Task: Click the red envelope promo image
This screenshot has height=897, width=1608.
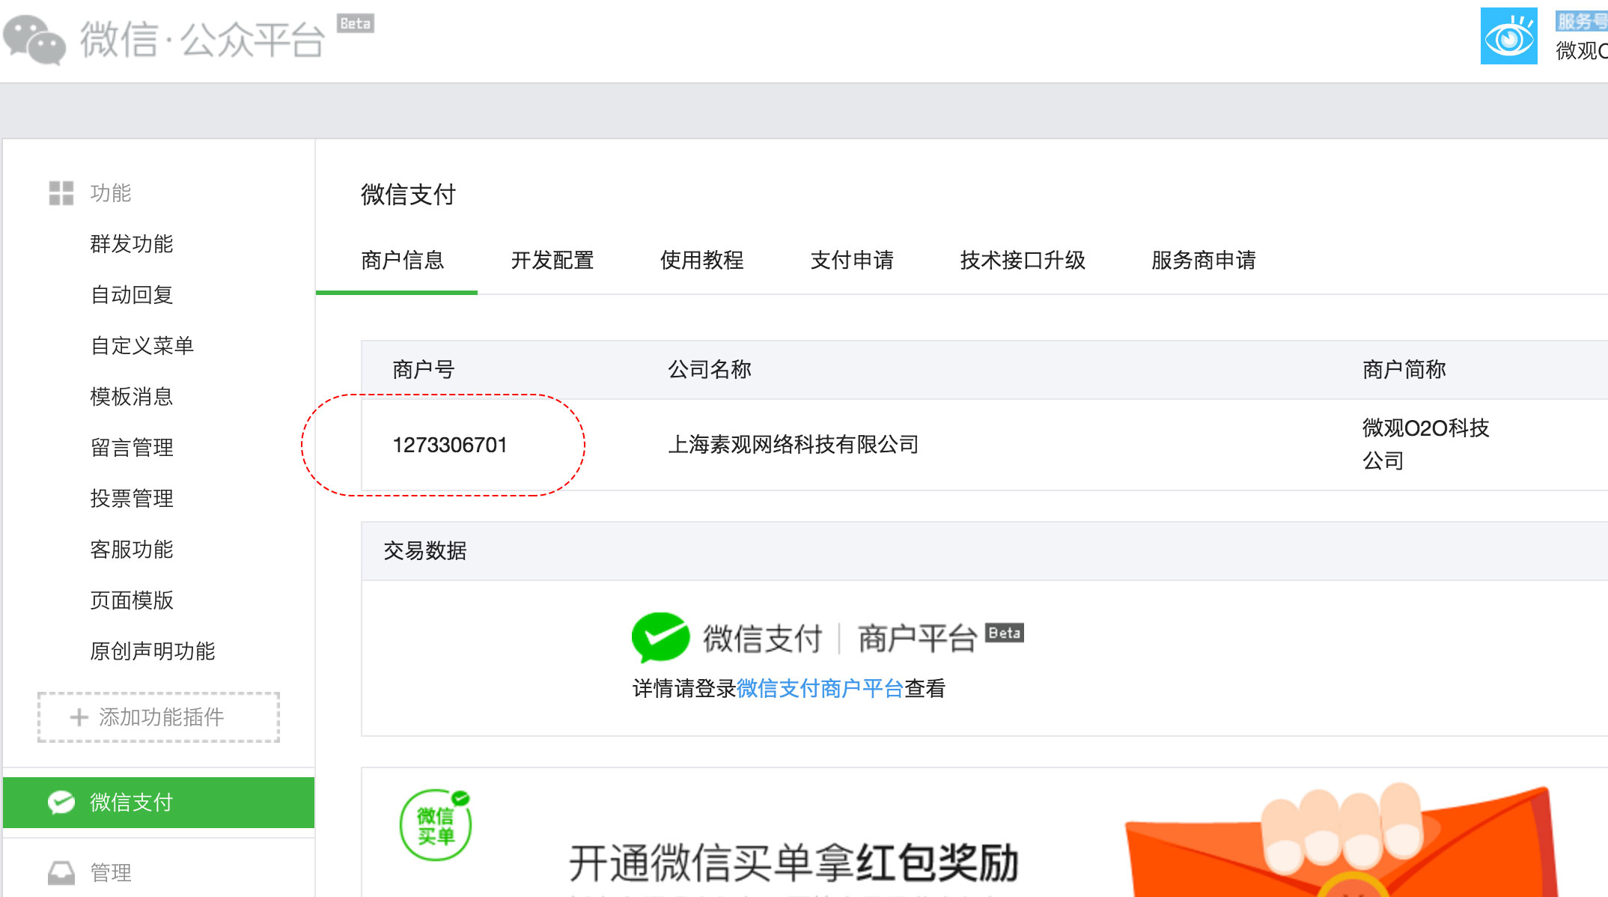Action: tap(1342, 840)
